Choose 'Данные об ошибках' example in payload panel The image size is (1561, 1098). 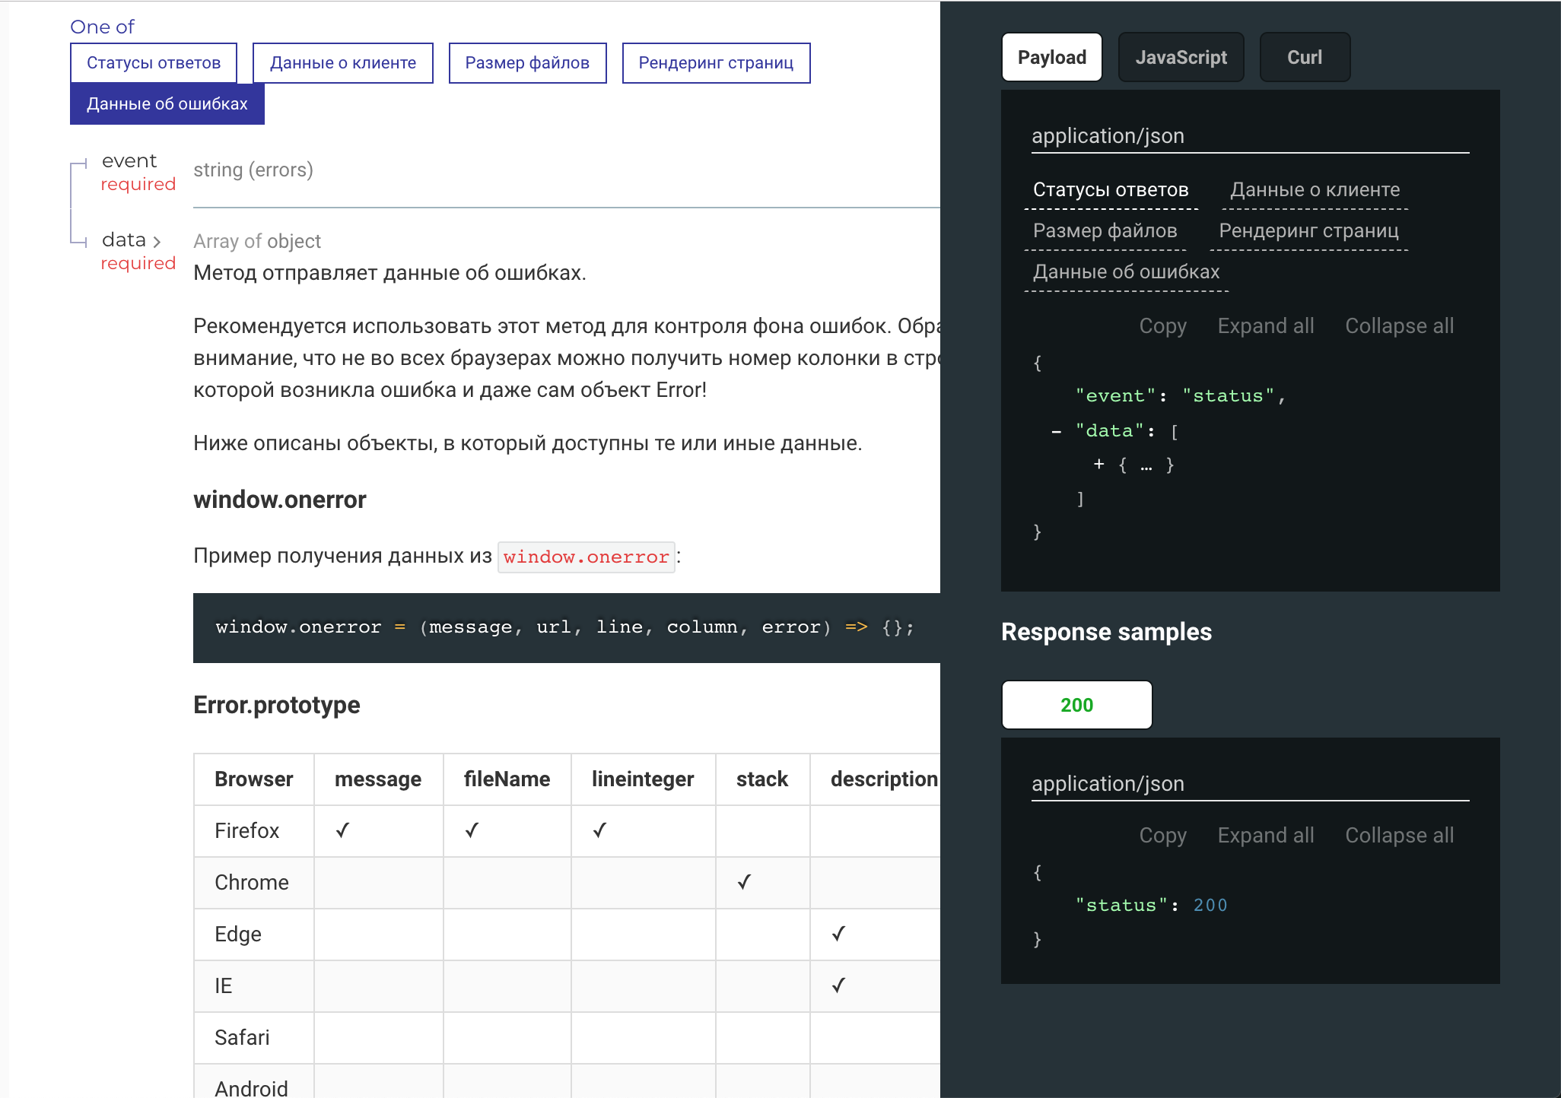click(1127, 272)
